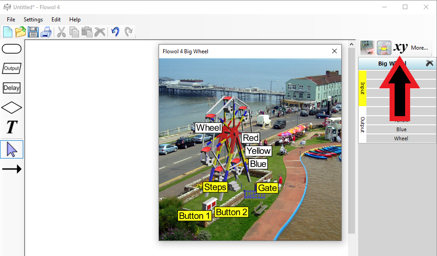Viewport: 437px width, 256px height.
Task: Click the New file icon
Action: pos(8,32)
